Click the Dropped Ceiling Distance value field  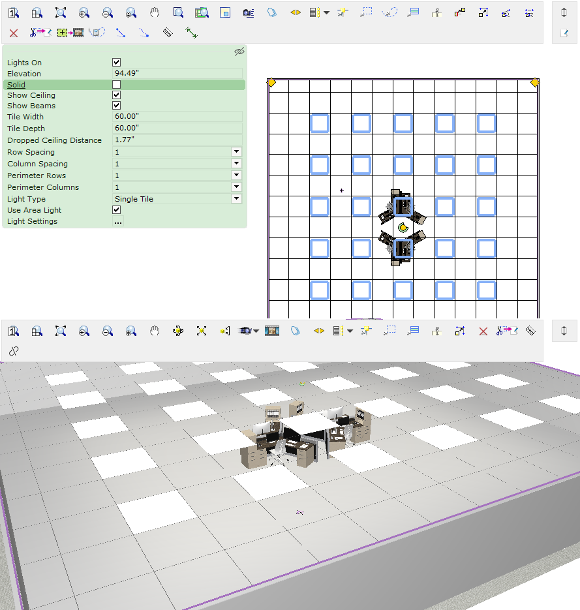tap(177, 140)
